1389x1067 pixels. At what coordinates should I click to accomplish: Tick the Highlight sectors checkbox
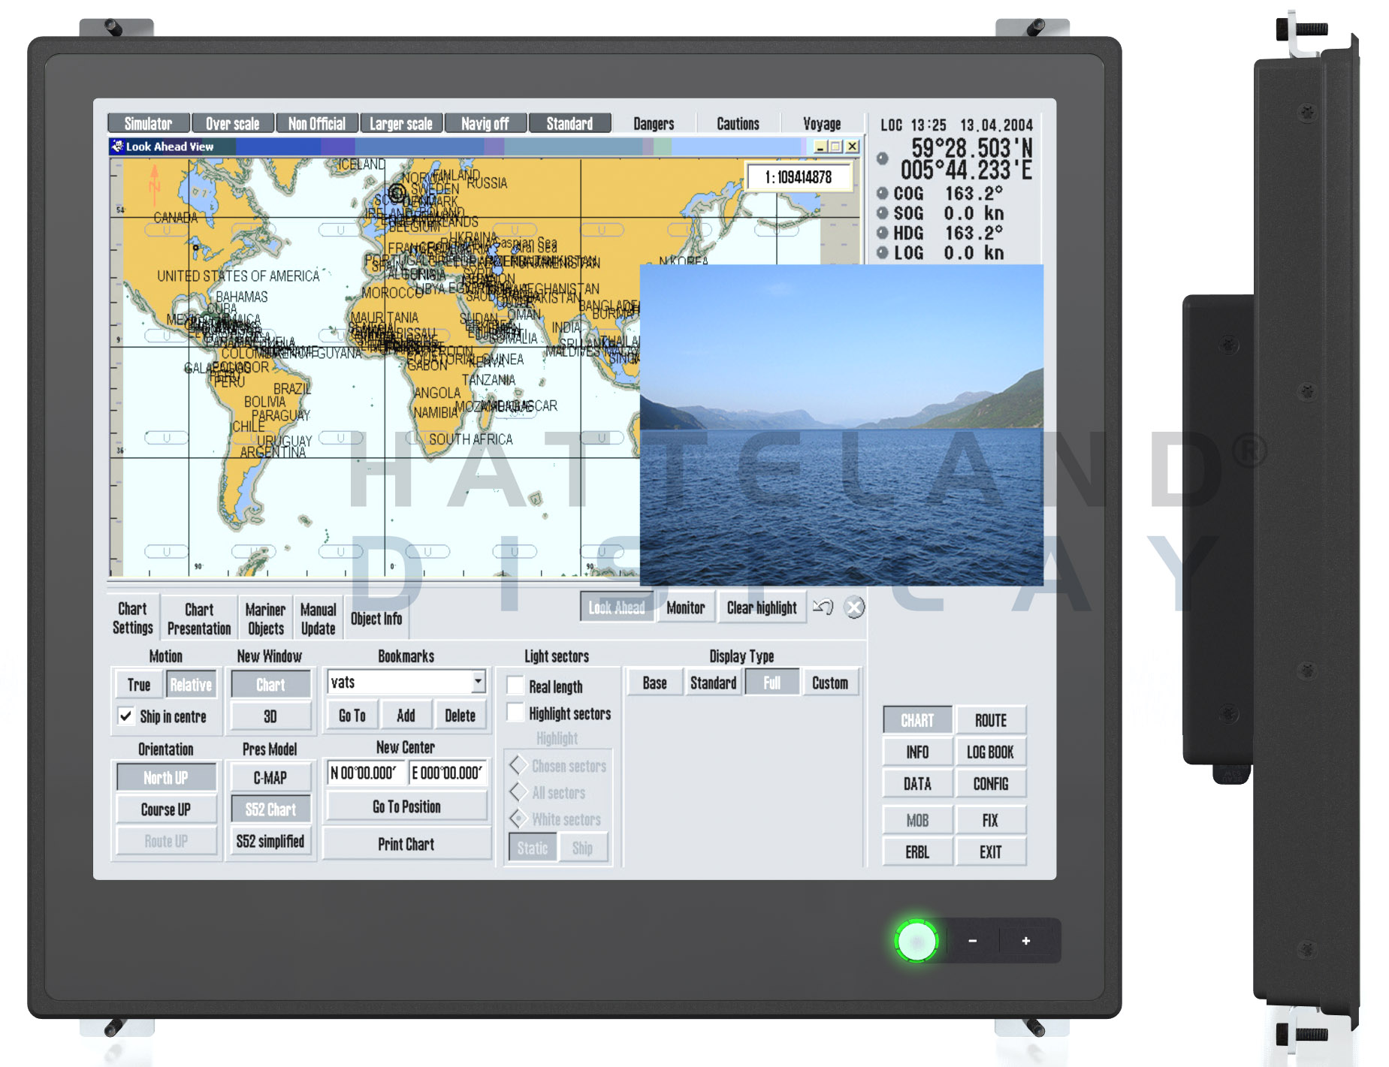point(515,713)
